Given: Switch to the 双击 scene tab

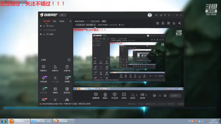Looking at the screenshot, I should pos(54,21).
